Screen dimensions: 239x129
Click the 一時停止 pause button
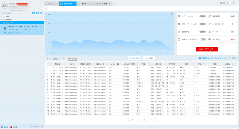tap(134, 58)
